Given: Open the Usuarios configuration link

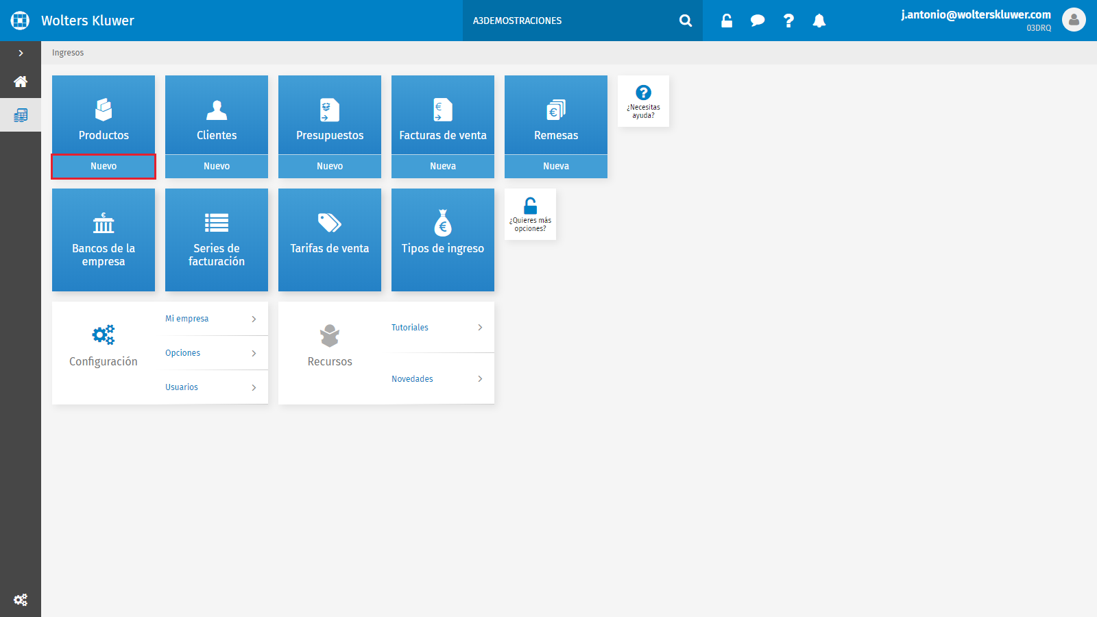Looking at the screenshot, I should pos(217,387).
